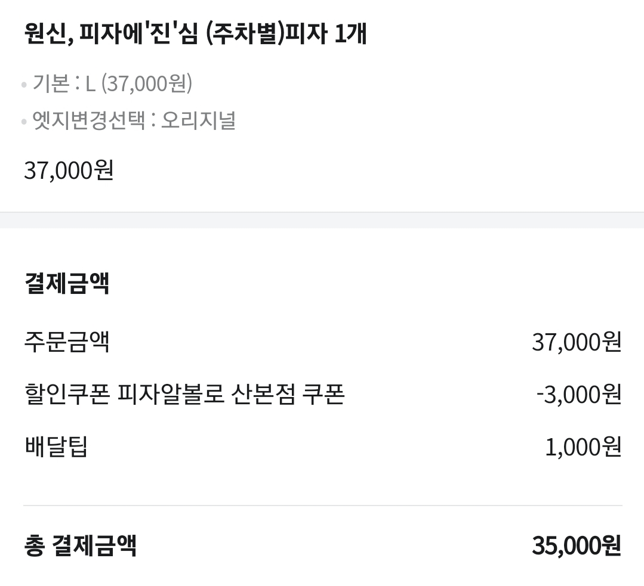Click the -3,000원 coupon discount amount

[x=579, y=395]
